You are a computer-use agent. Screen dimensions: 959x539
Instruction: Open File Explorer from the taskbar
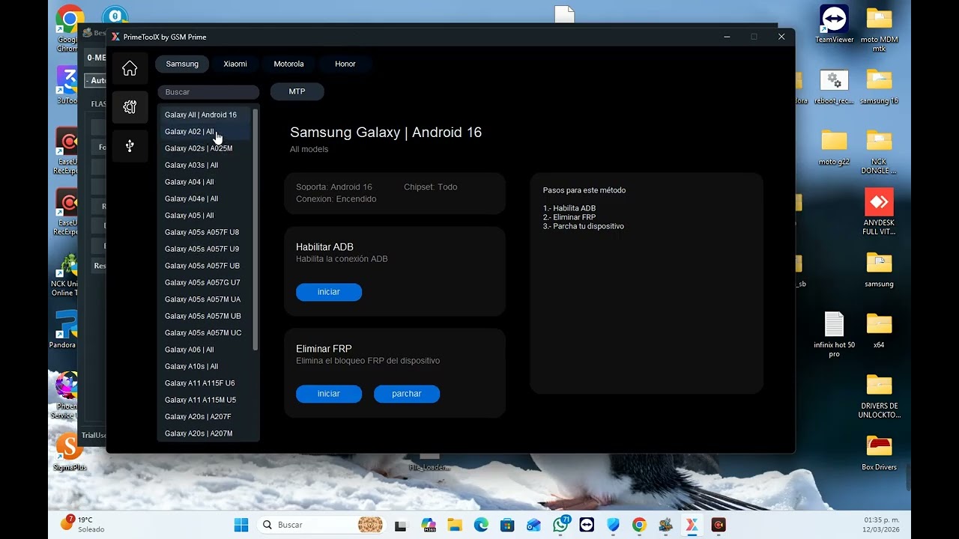pos(455,526)
